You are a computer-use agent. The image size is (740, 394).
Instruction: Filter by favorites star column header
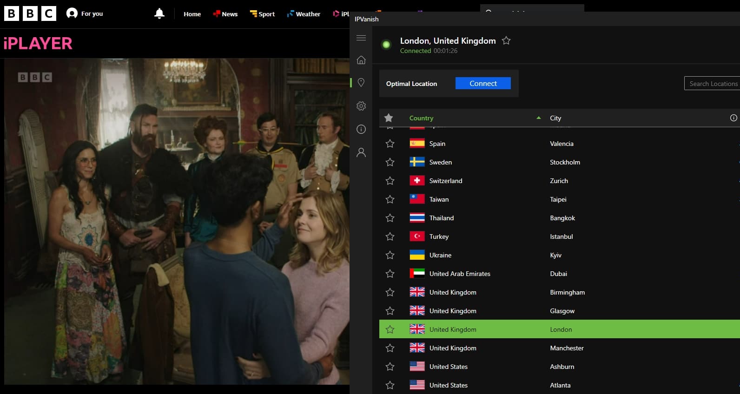(389, 118)
